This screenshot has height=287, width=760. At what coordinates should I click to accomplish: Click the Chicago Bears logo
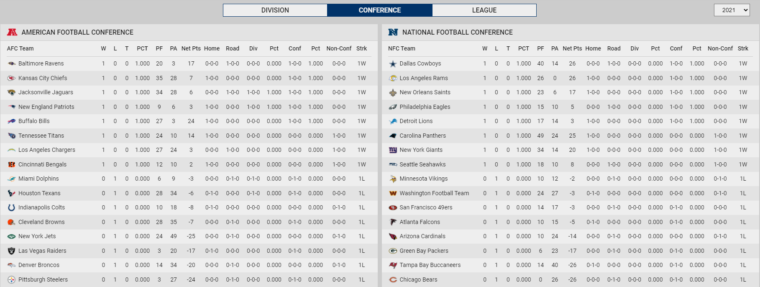(x=393, y=279)
